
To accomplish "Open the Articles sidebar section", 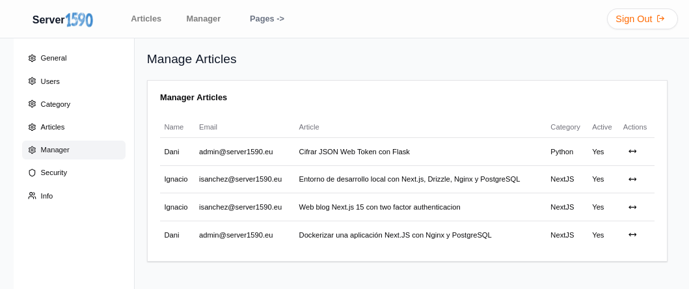I will [53, 127].
